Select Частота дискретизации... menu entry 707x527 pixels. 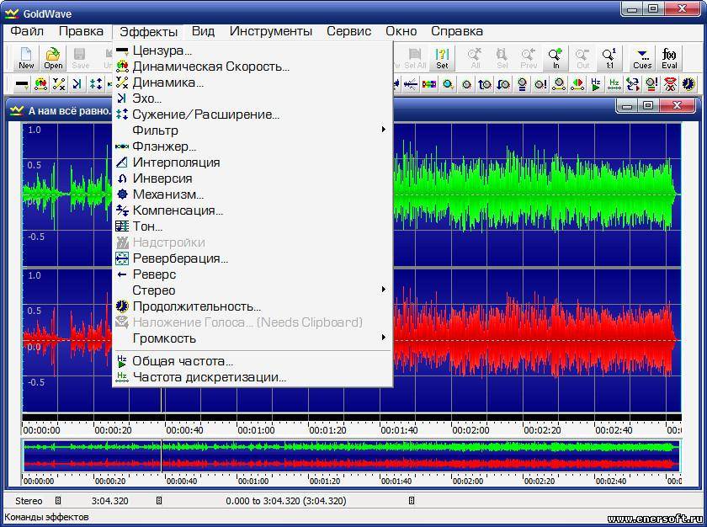252,377
